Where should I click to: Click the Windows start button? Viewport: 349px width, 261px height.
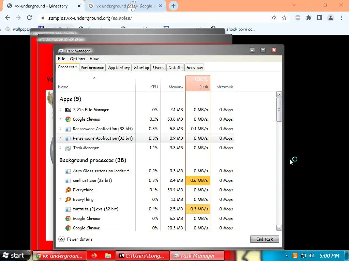pyautogui.click(x=15, y=256)
